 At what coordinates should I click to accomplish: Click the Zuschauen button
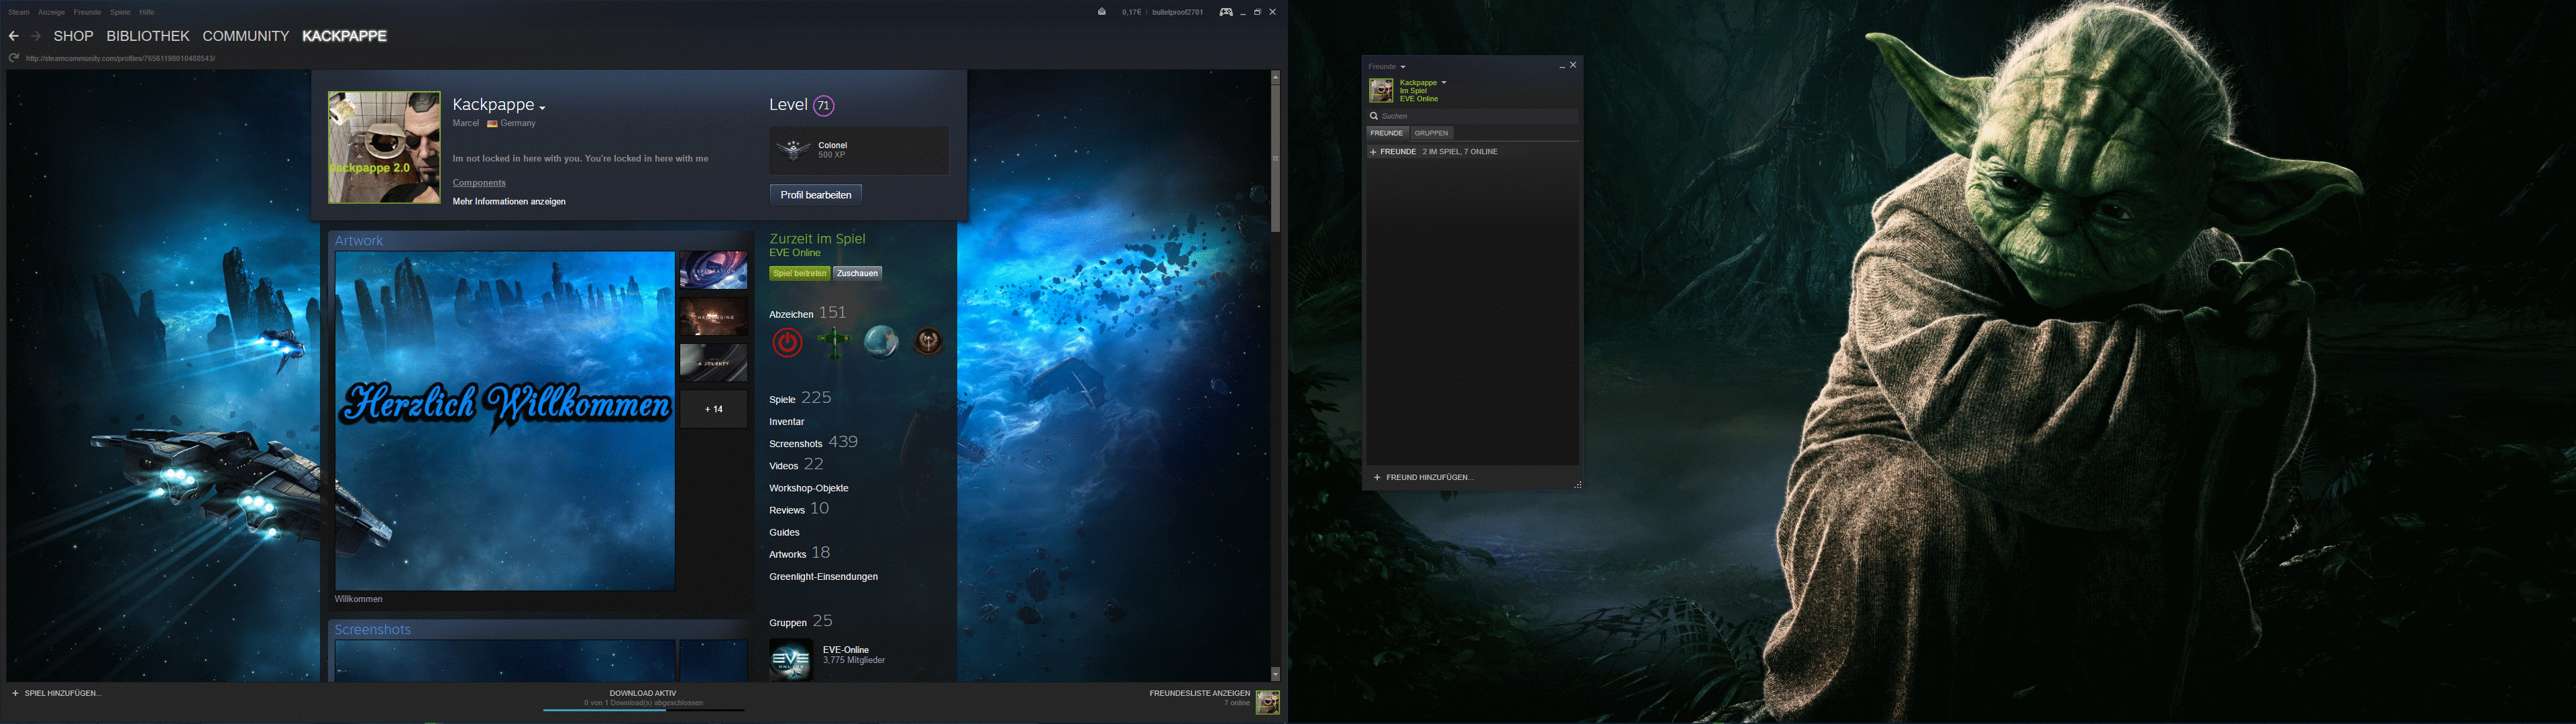pyautogui.click(x=857, y=273)
